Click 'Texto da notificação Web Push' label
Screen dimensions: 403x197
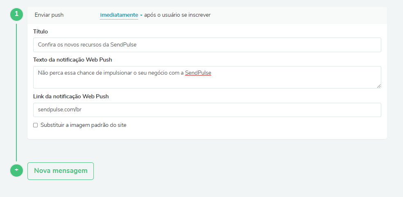(72, 60)
